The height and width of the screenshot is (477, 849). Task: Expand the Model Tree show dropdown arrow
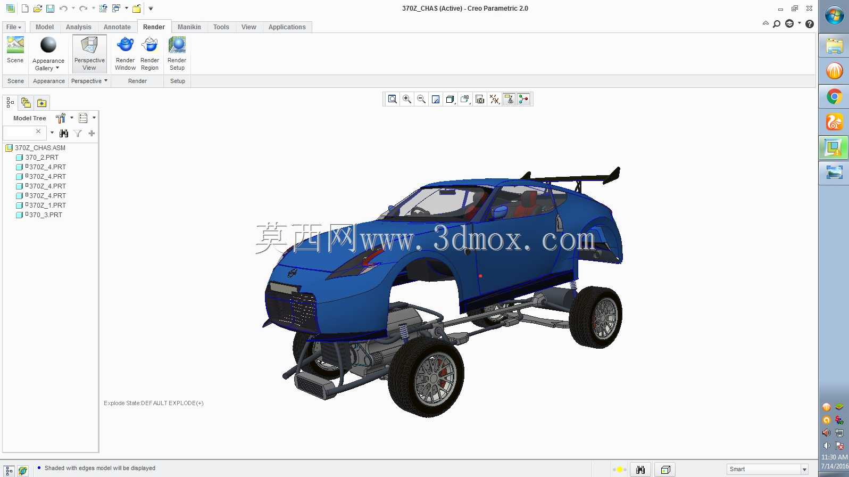[94, 118]
